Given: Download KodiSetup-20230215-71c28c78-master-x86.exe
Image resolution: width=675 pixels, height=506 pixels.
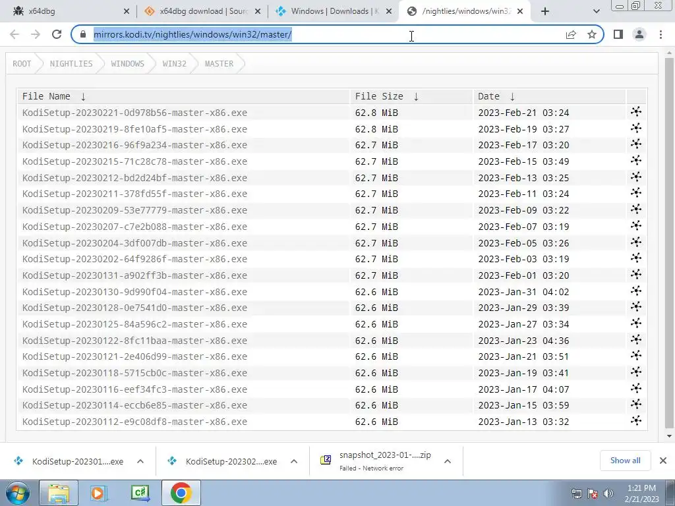Looking at the screenshot, I should point(134,161).
